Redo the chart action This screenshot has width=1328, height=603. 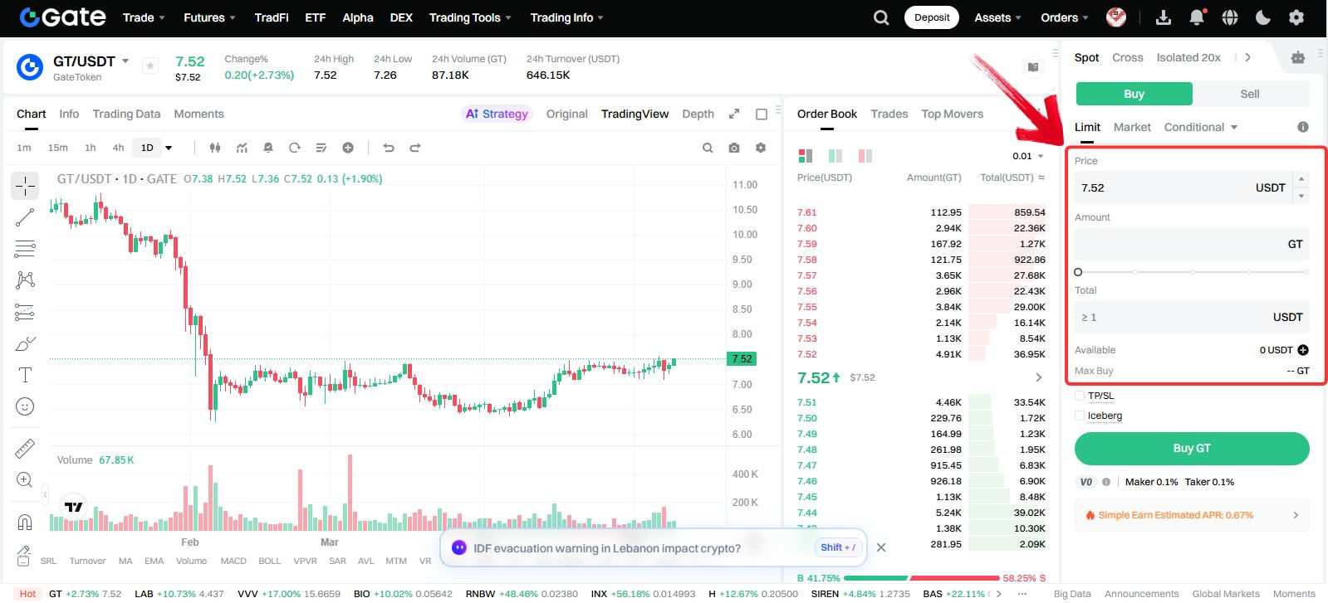click(x=415, y=148)
